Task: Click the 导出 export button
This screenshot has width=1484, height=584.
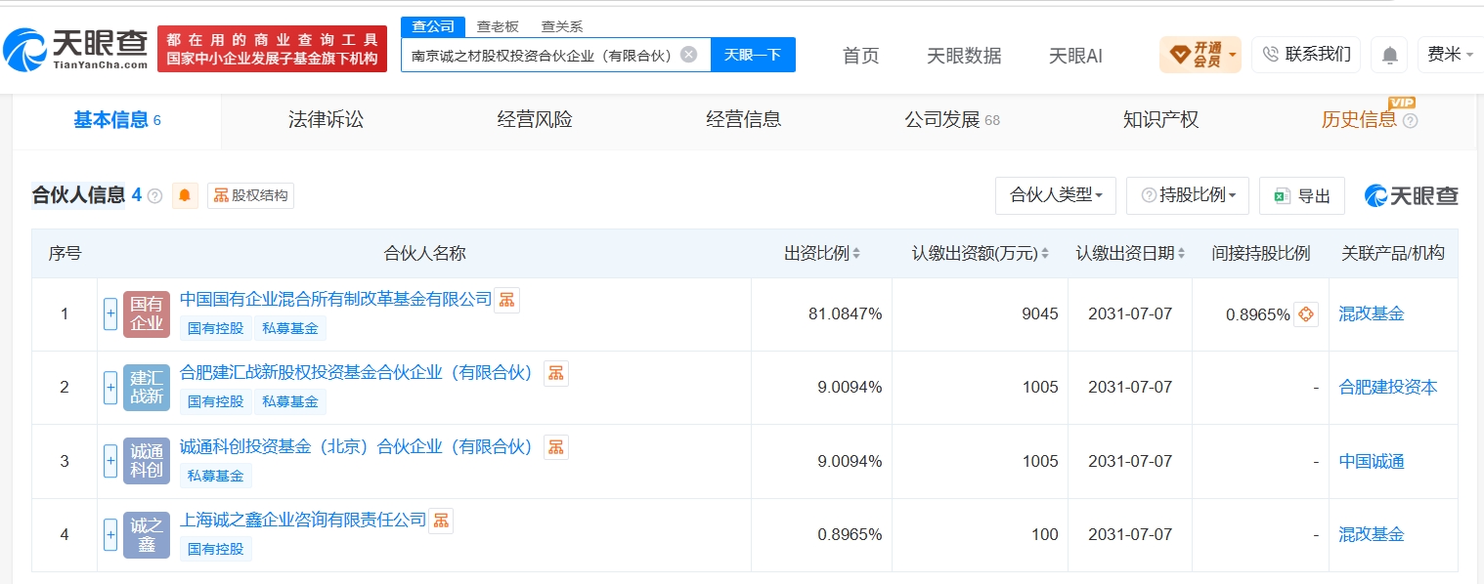Action: tap(1302, 195)
